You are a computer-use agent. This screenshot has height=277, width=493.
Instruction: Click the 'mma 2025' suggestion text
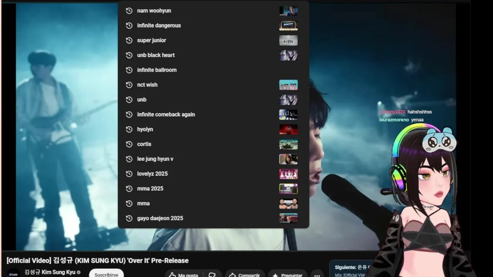(150, 189)
